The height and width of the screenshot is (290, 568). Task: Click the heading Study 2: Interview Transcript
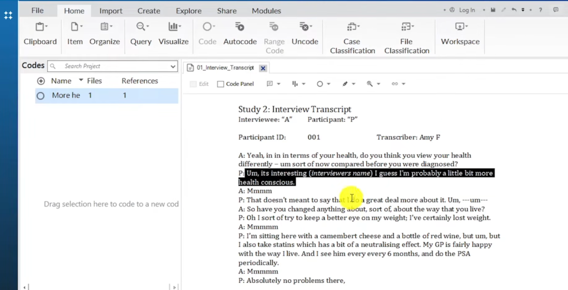[x=295, y=109]
